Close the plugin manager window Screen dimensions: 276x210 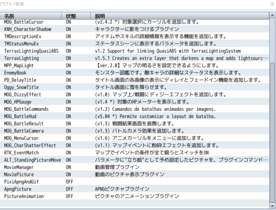tap(272, 4)
